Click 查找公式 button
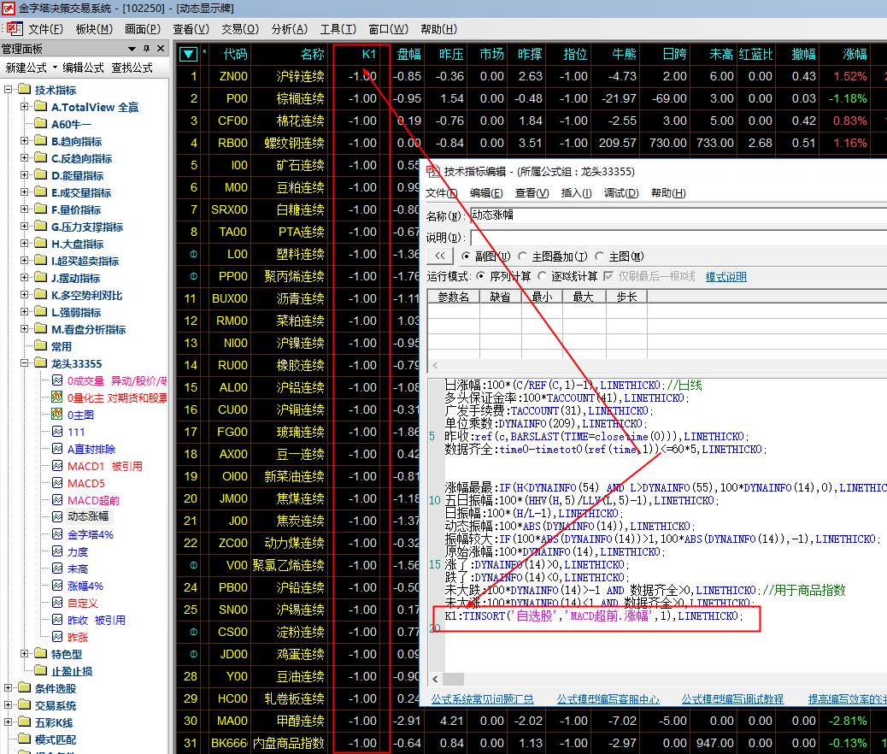This screenshot has width=887, height=754. [x=132, y=68]
